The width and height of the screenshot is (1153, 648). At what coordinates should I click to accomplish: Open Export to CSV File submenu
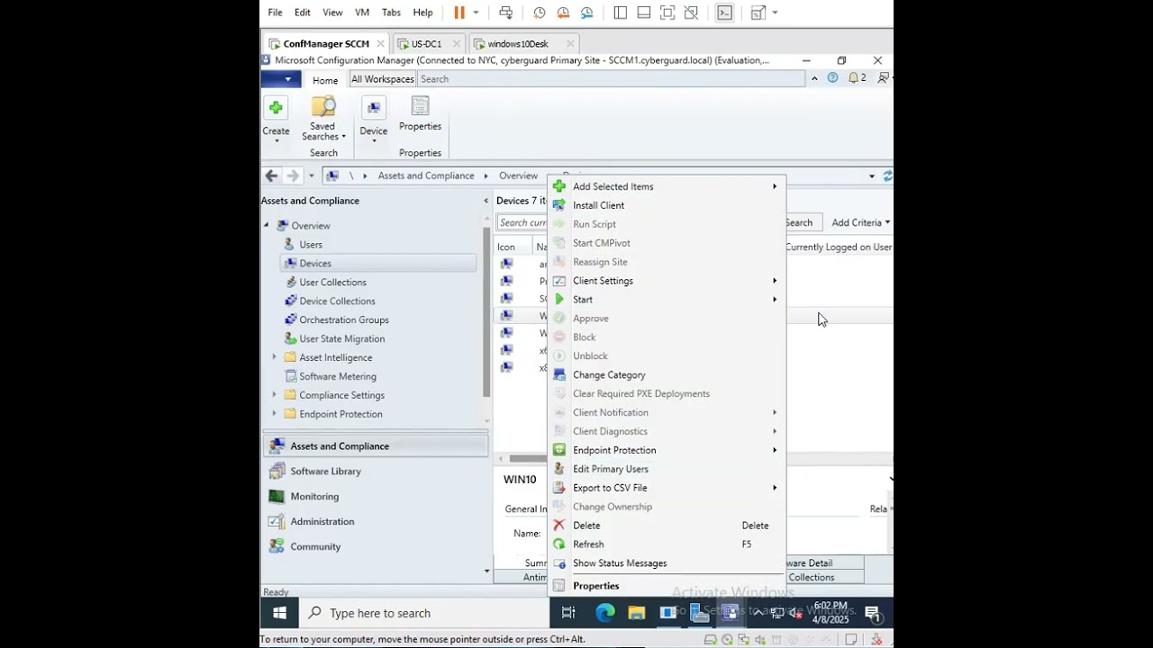(667, 488)
